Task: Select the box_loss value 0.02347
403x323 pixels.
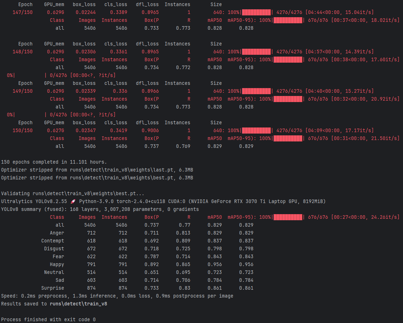Action: click(x=86, y=130)
